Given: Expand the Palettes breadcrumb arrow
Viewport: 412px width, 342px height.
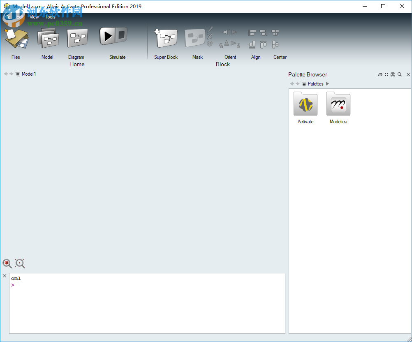Looking at the screenshot, I should [327, 84].
